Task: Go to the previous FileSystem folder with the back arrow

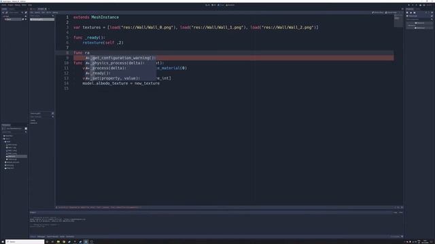Action: (x=3, y=129)
